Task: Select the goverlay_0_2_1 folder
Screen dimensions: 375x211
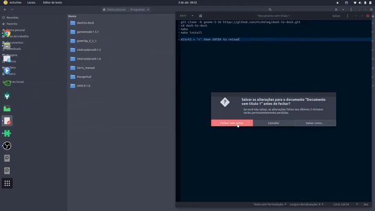Action: click(86, 41)
